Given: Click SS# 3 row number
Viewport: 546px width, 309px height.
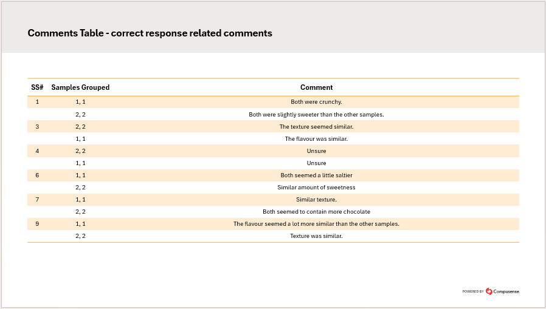Looking at the screenshot, I should (x=37, y=126).
